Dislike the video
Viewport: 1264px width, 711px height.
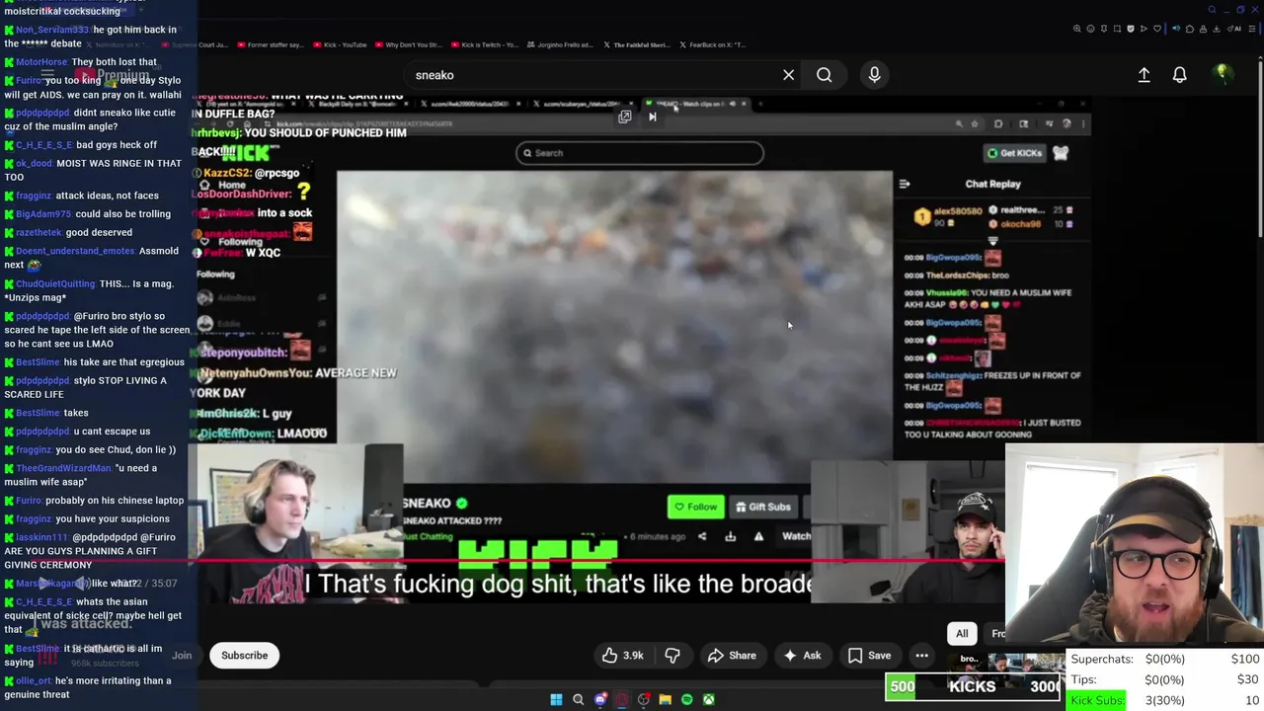tap(672, 656)
